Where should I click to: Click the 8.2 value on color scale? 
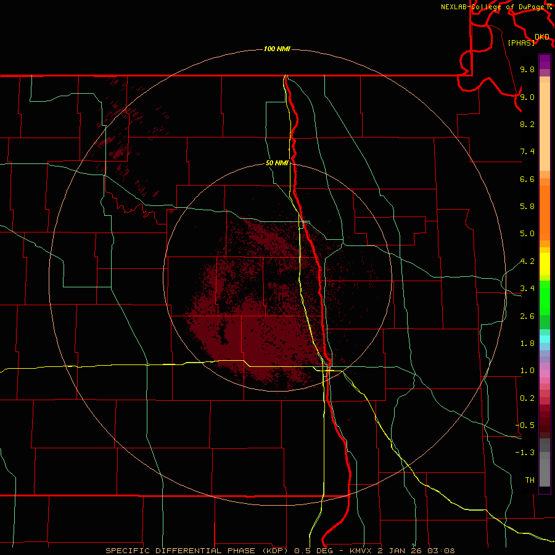(x=527, y=124)
